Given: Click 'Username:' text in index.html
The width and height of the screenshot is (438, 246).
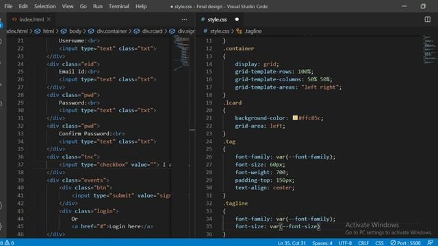Looking at the screenshot, I should [x=73, y=41].
